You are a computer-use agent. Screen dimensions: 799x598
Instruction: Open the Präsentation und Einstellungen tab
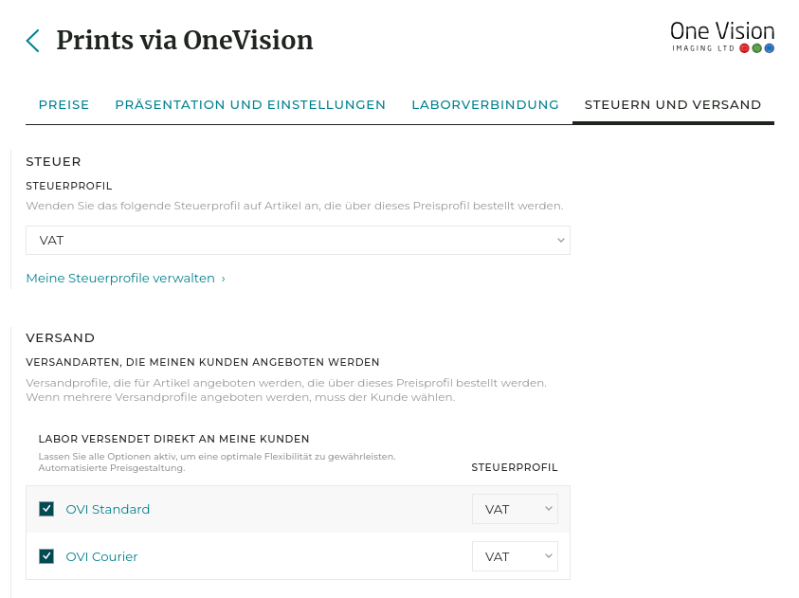pyautogui.click(x=250, y=104)
